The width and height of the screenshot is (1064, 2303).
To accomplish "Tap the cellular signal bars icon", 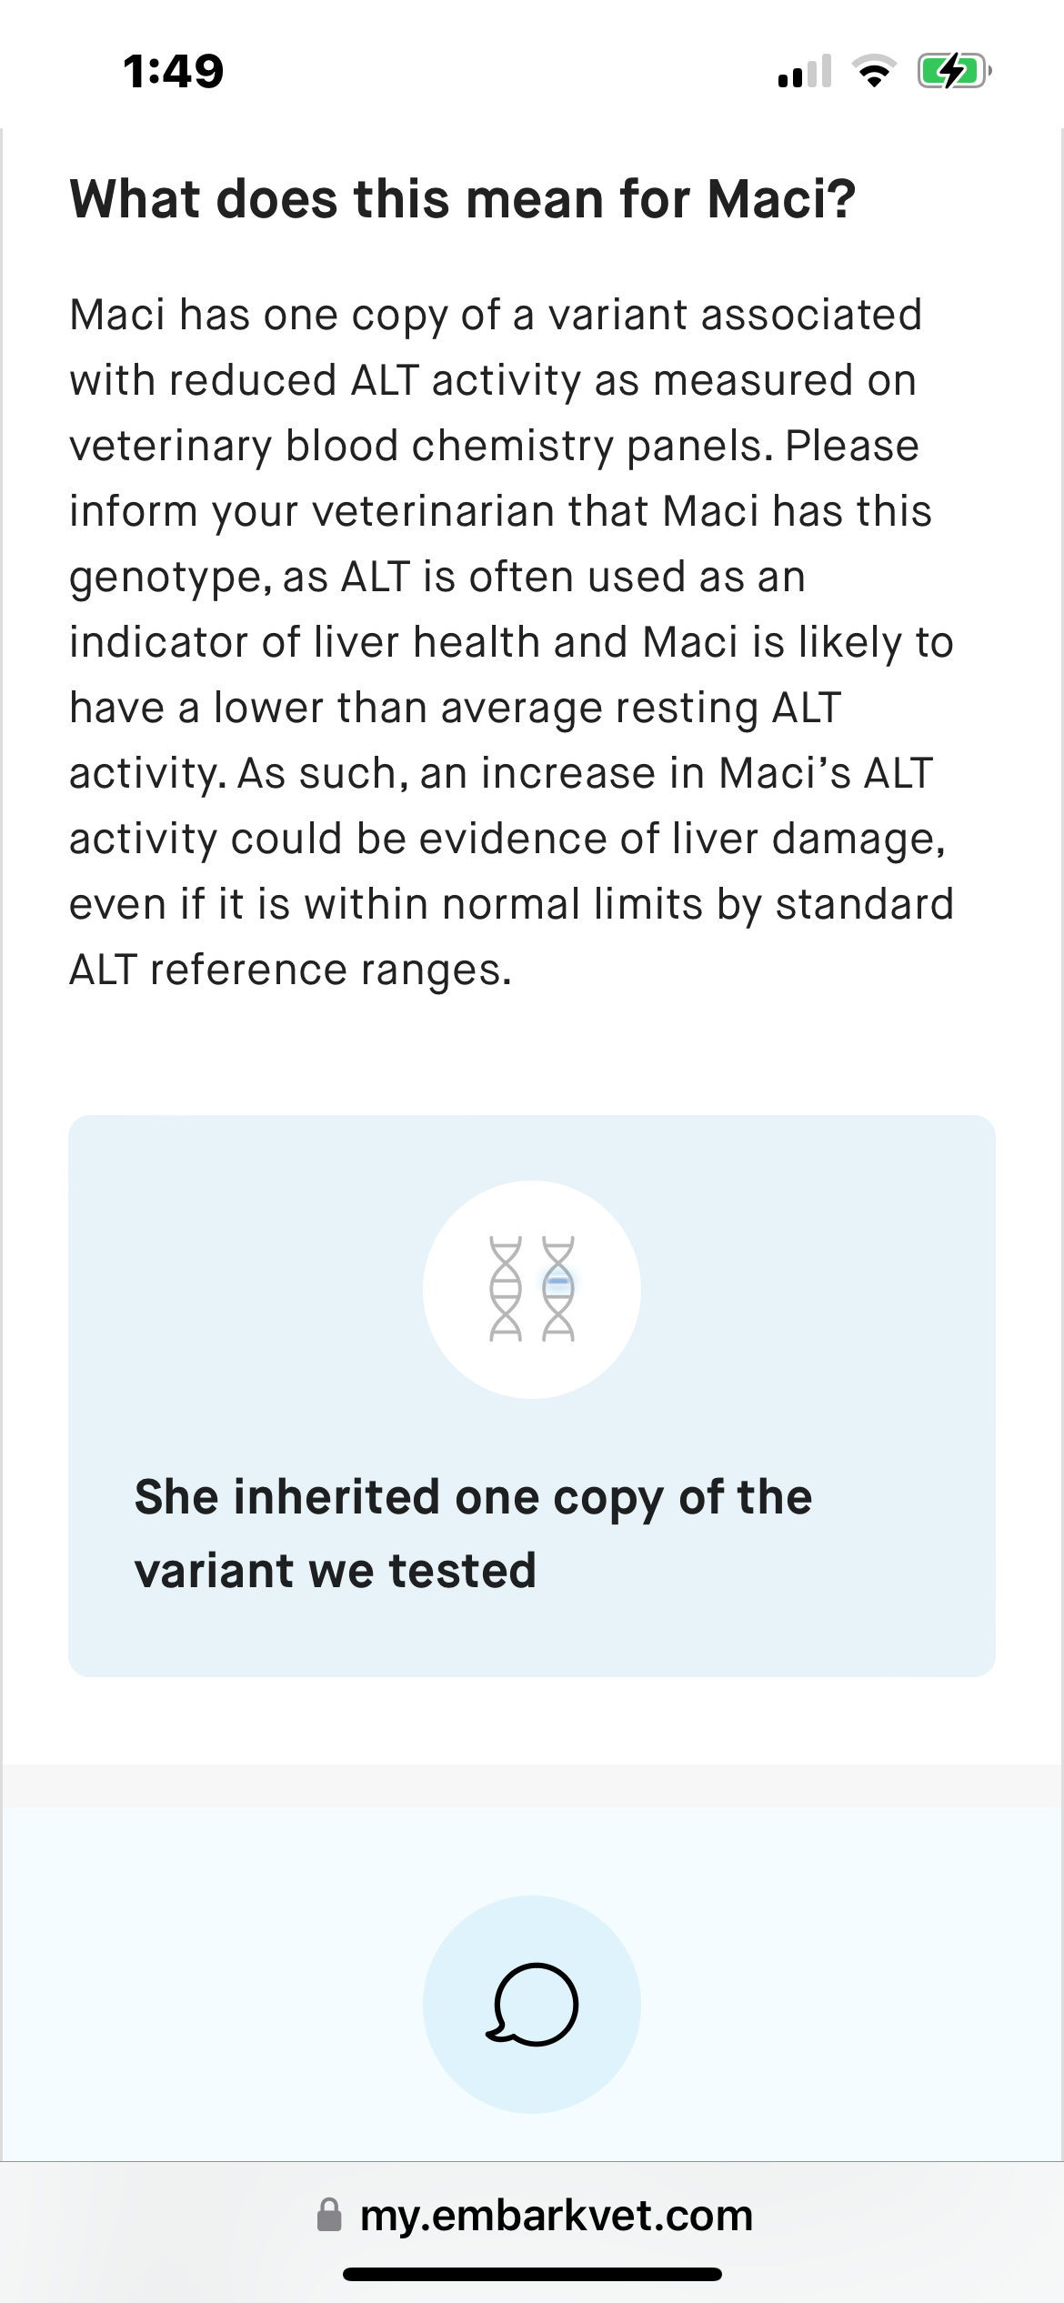I will click(x=805, y=70).
